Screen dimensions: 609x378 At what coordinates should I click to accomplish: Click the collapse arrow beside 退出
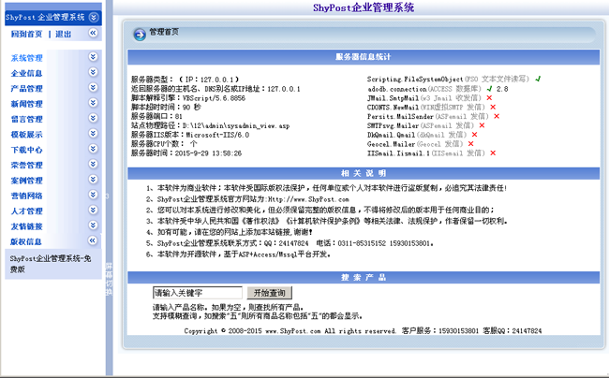pyautogui.click(x=93, y=33)
